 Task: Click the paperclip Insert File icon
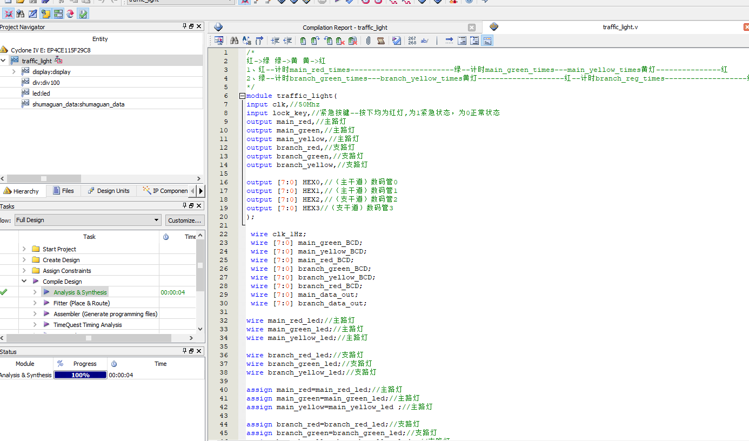click(368, 41)
